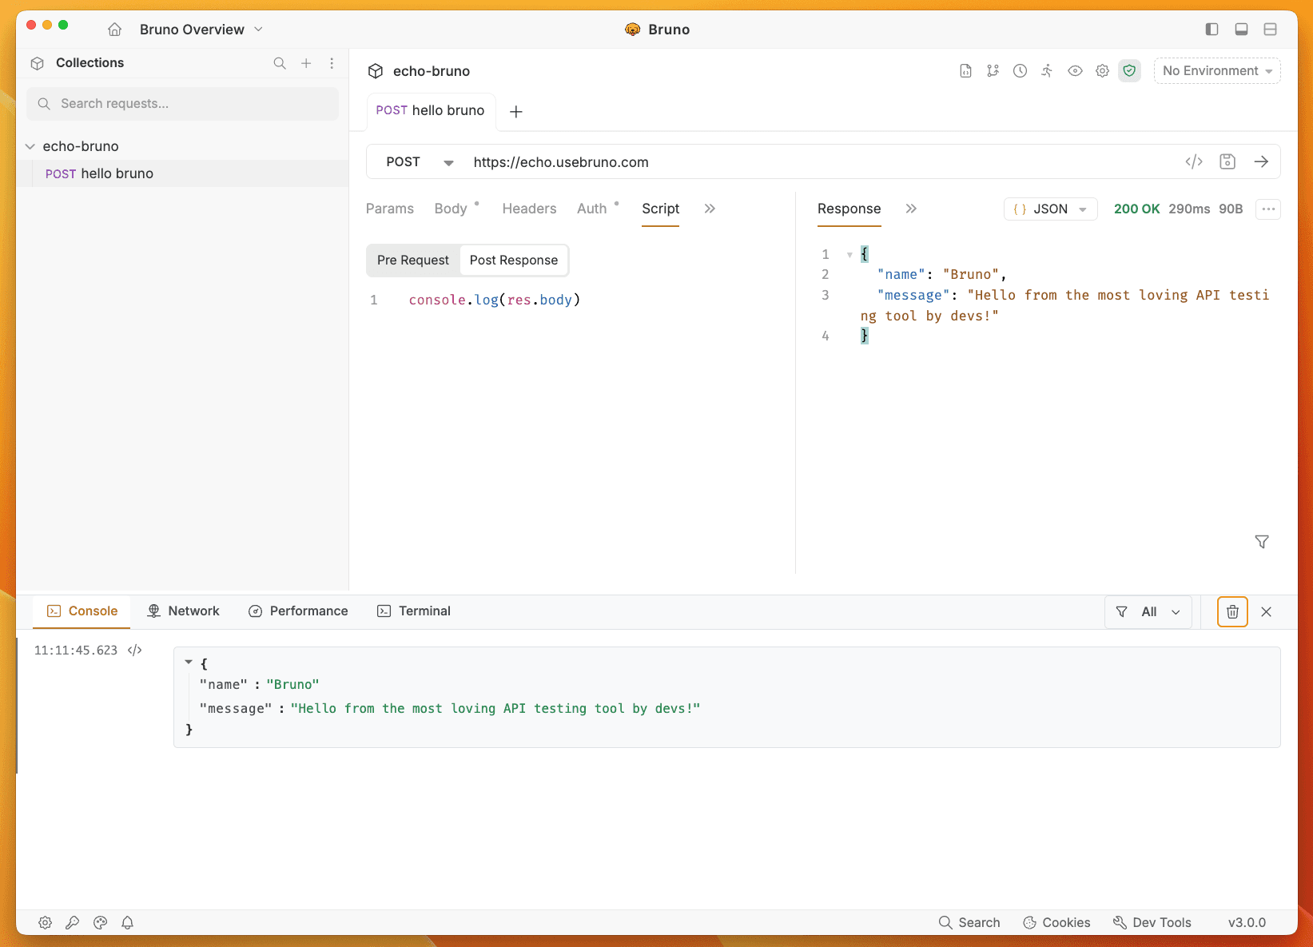
Task: Open collection settings gear icon
Action: (x=1102, y=71)
